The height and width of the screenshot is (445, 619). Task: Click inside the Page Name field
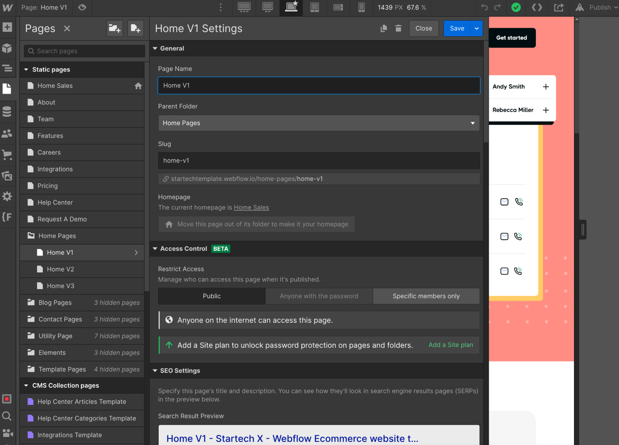pos(319,86)
